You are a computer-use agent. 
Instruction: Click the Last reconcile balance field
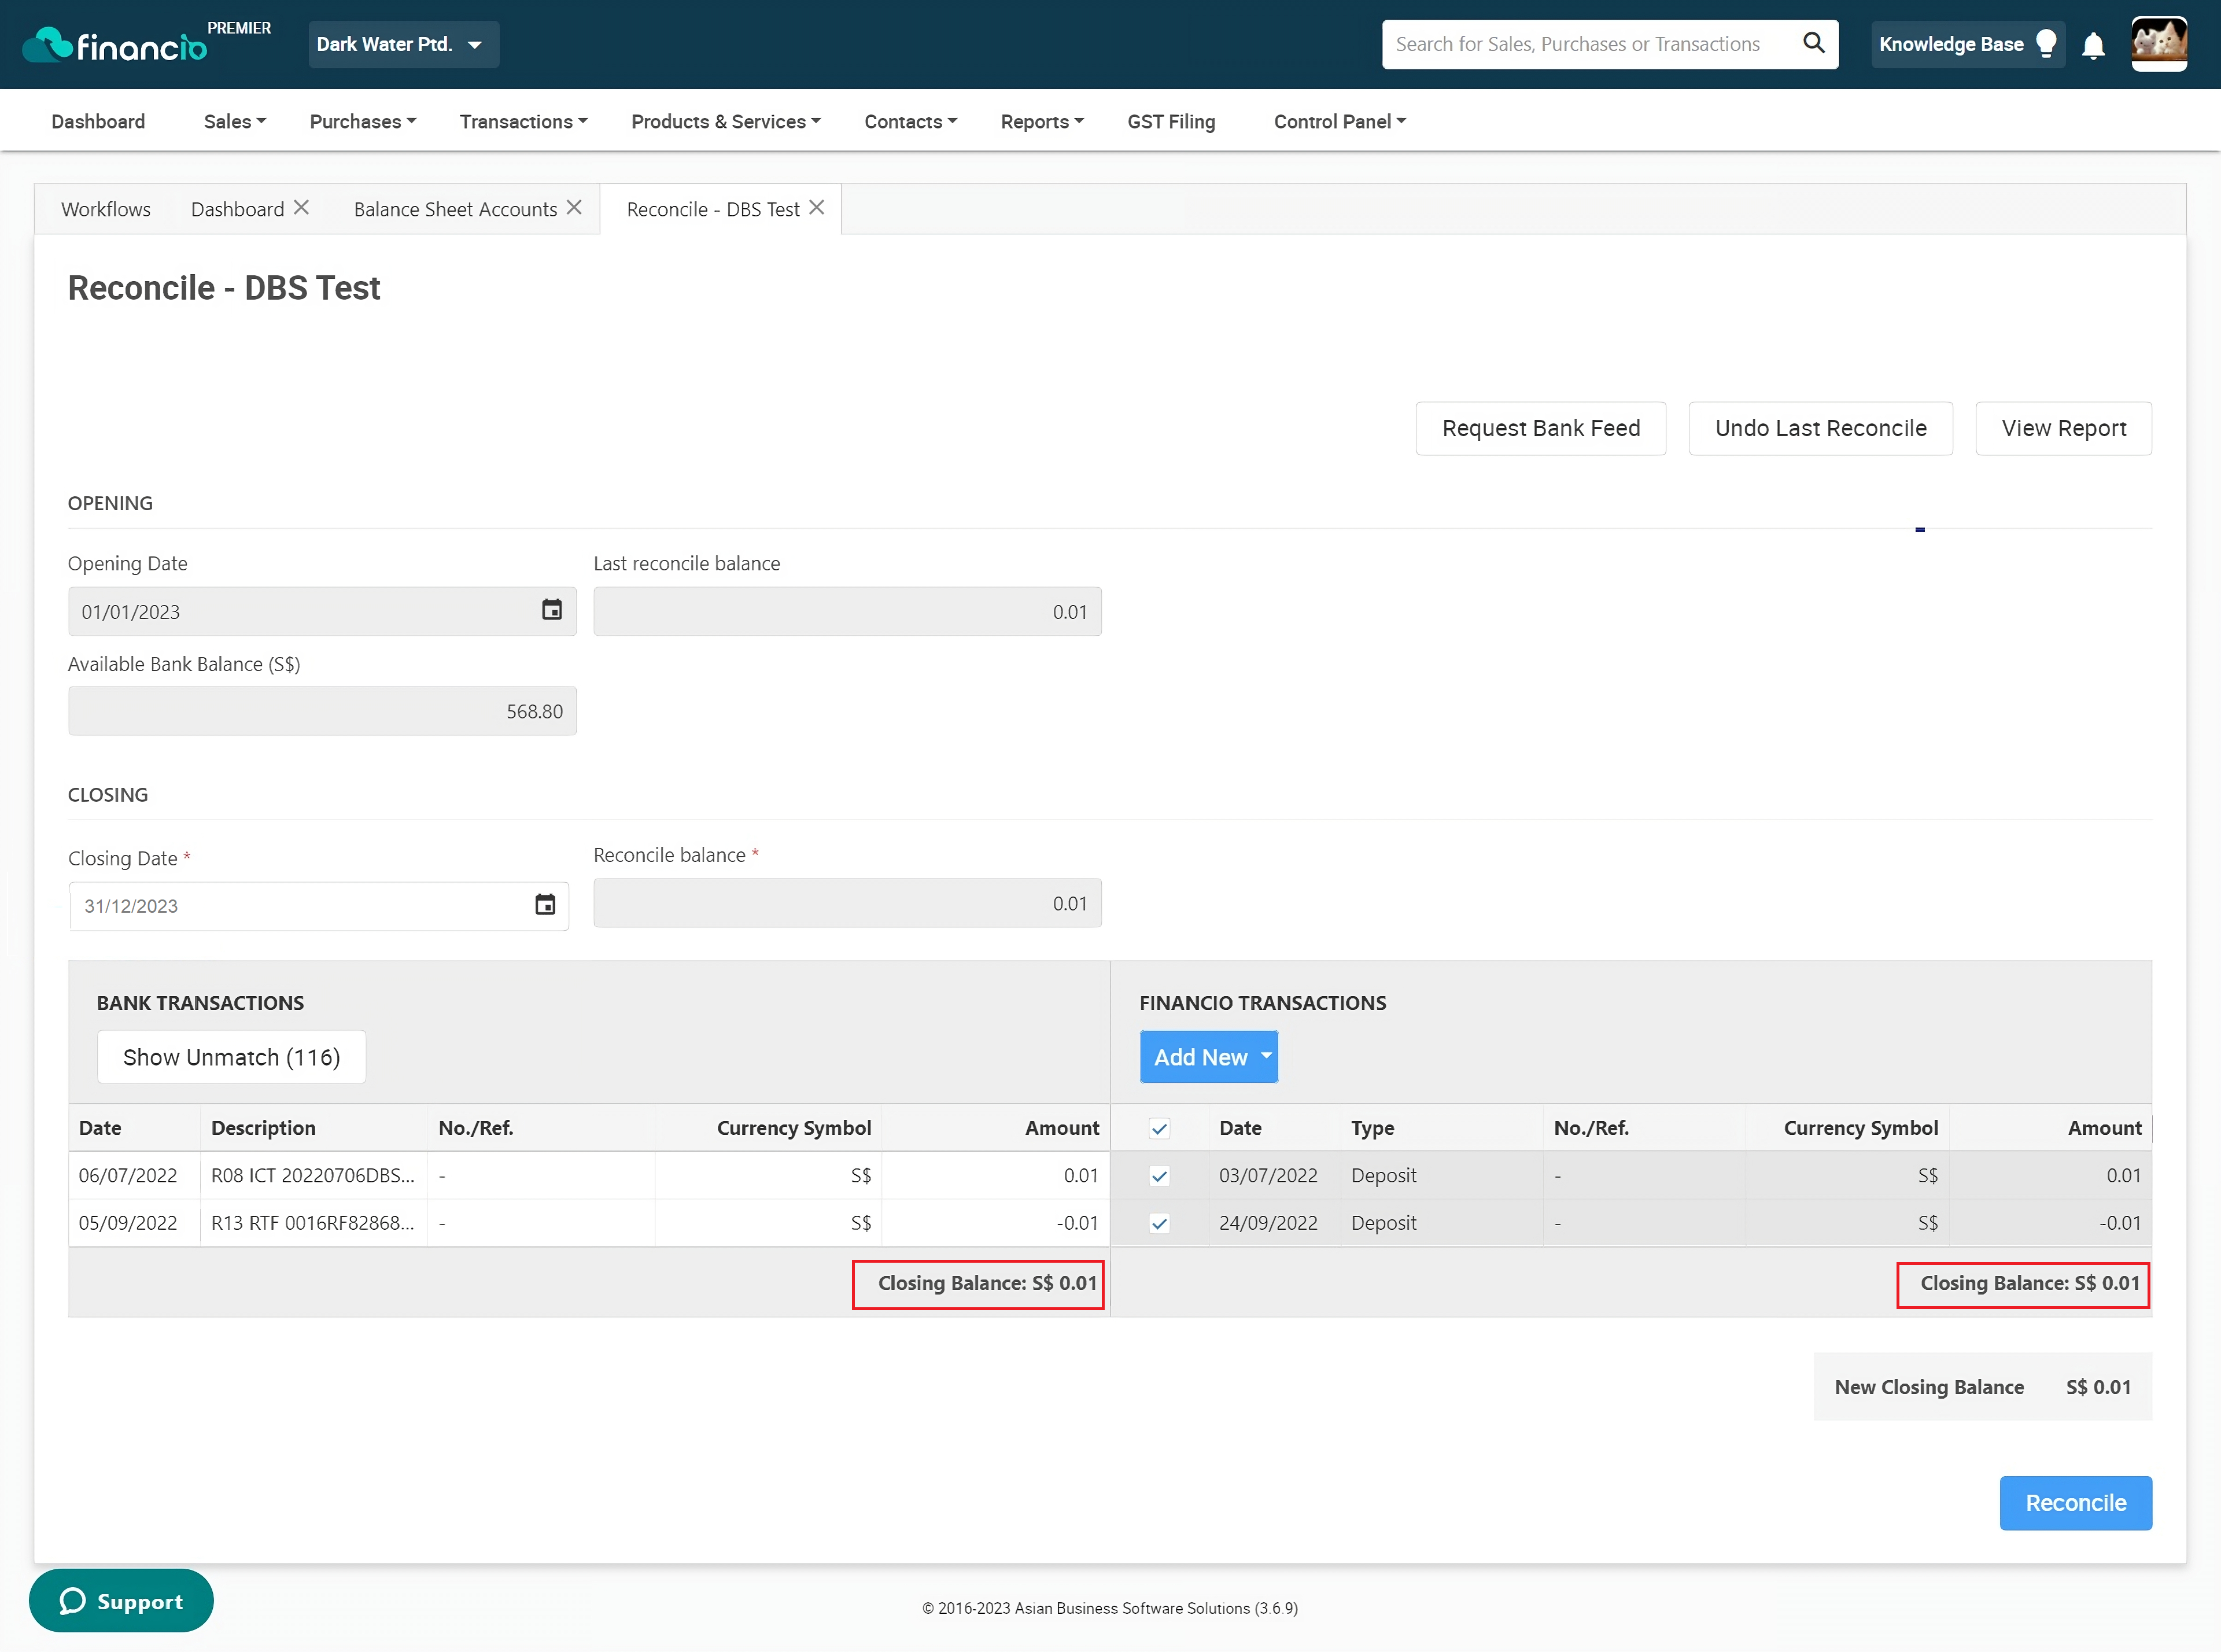[x=847, y=611]
